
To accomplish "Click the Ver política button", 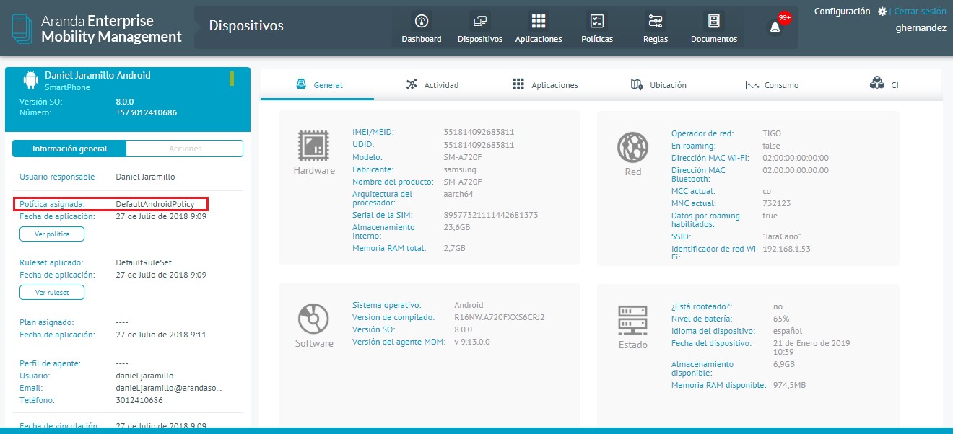I will [x=51, y=234].
